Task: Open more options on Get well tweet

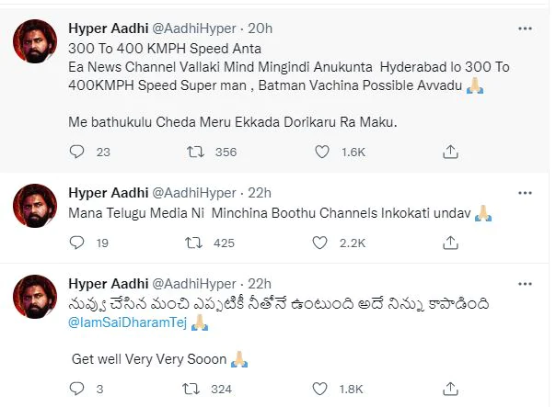Action: click(x=525, y=283)
